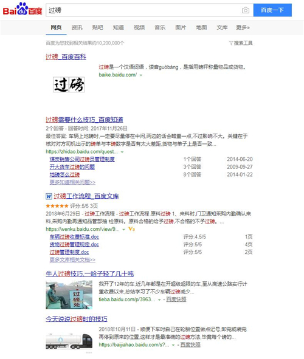Open the 地图 tab
Viewport: 304px width, 359px height.
pos(202,27)
